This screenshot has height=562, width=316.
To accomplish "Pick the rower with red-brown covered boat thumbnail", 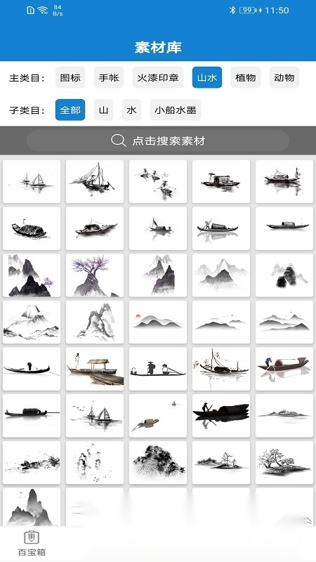I will coord(284,369).
